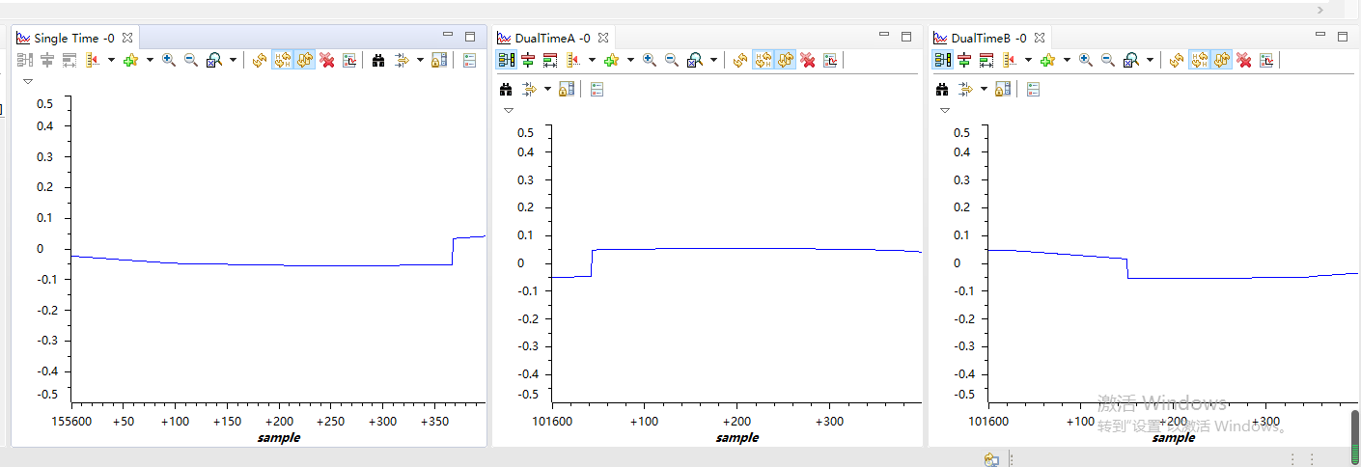Click green star icon in DualTimeA toolbar
1361x467 pixels.
pos(612,60)
